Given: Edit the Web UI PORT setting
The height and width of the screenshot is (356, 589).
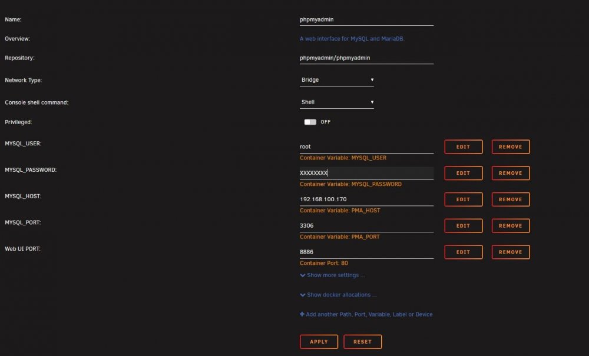Looking at the screenshot, I should pos(463,252).
